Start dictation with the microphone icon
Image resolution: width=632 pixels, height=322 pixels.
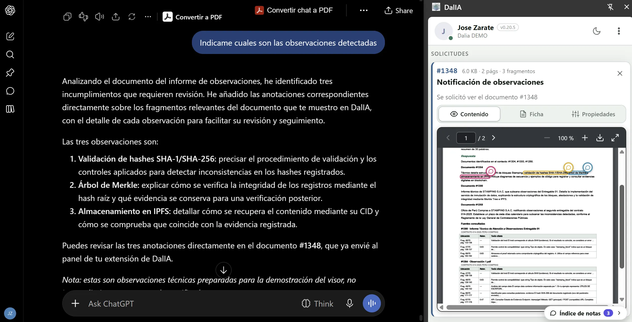coord(349,303)
